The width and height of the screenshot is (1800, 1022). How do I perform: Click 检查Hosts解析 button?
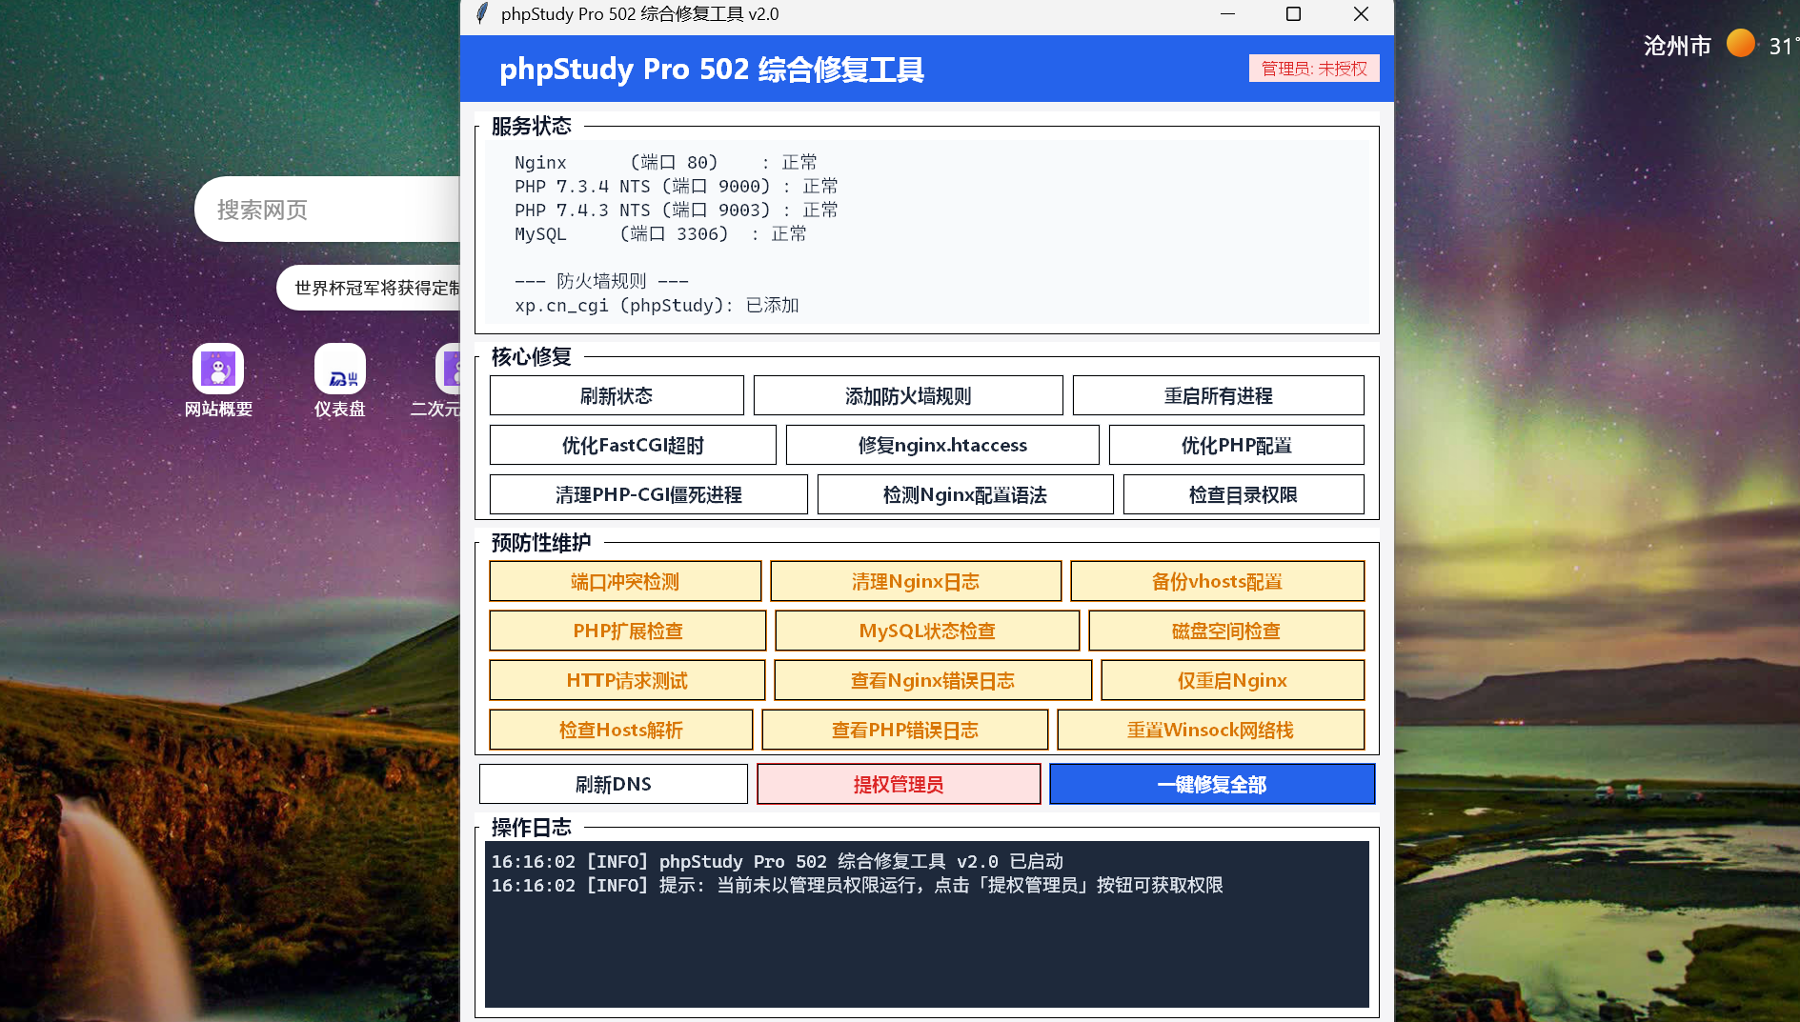(x=621, y=730)
